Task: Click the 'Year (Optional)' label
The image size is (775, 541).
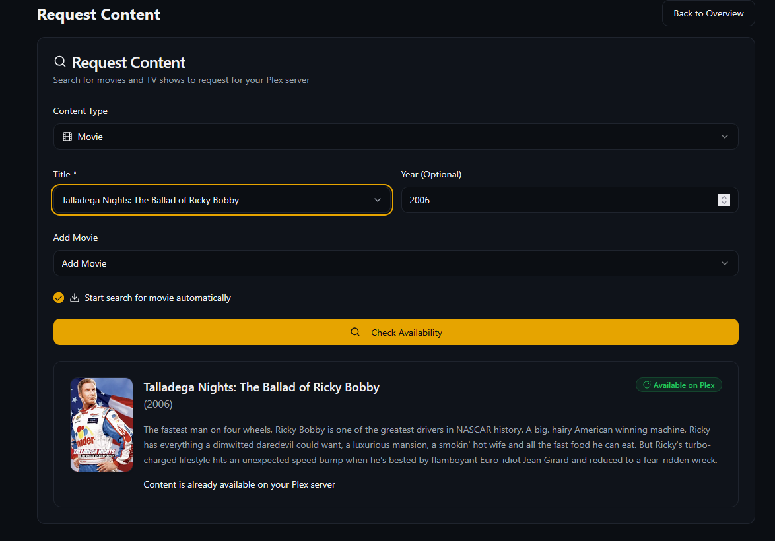Action: click(431, 174)
